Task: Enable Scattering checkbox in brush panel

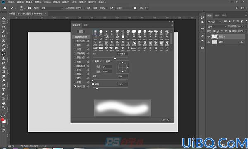Action: pyautogui.click(x=75, y=45)
